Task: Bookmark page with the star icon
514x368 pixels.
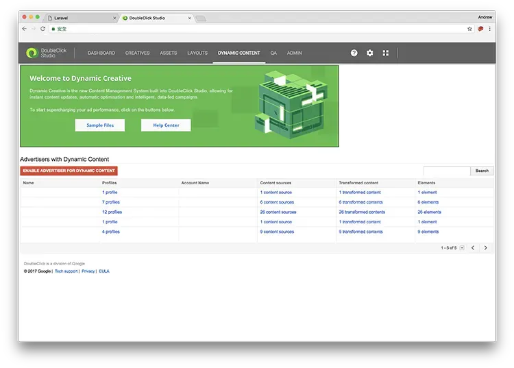Action: tap(469, 29)
